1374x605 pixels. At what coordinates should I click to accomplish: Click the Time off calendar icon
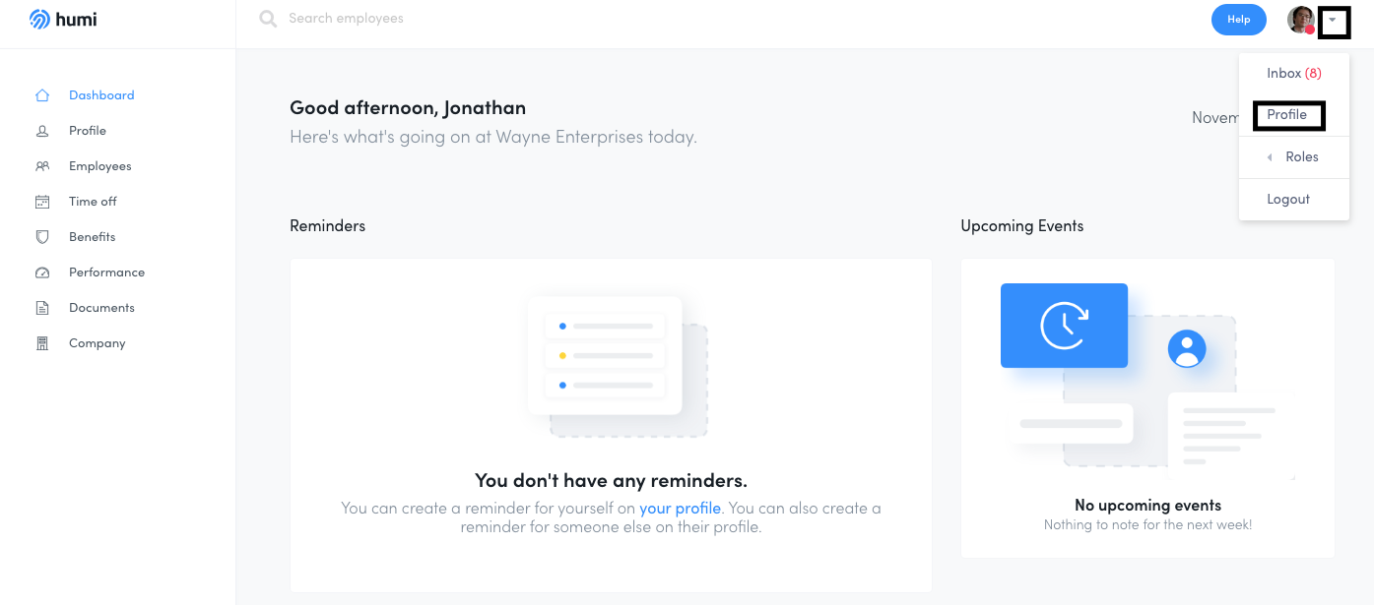pos(42,202)
